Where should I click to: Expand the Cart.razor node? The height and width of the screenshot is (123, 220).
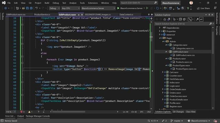163,72
